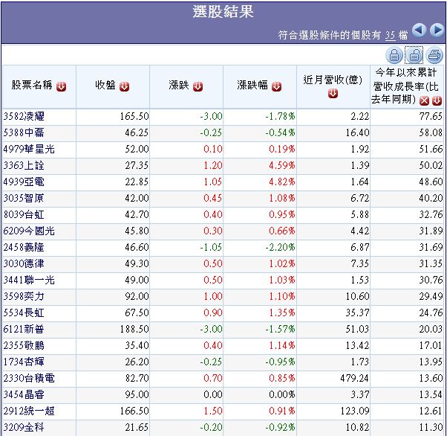Select the 選股結果 title
Screen dimensions: 447x436
pyautogui.click(x=223, y=12)
